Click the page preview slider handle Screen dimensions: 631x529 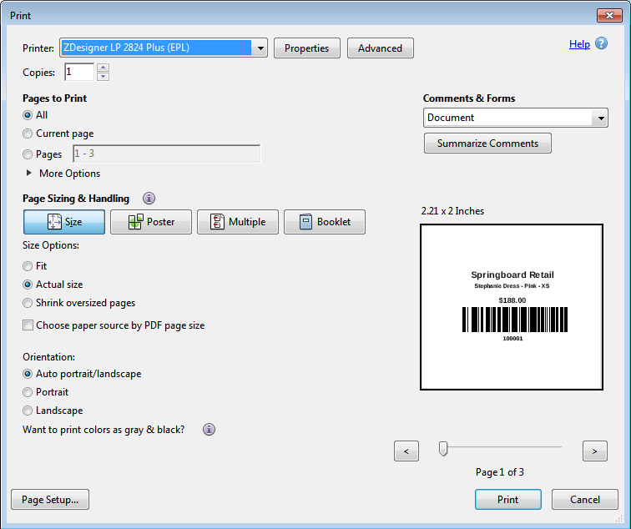pos(443,450)
